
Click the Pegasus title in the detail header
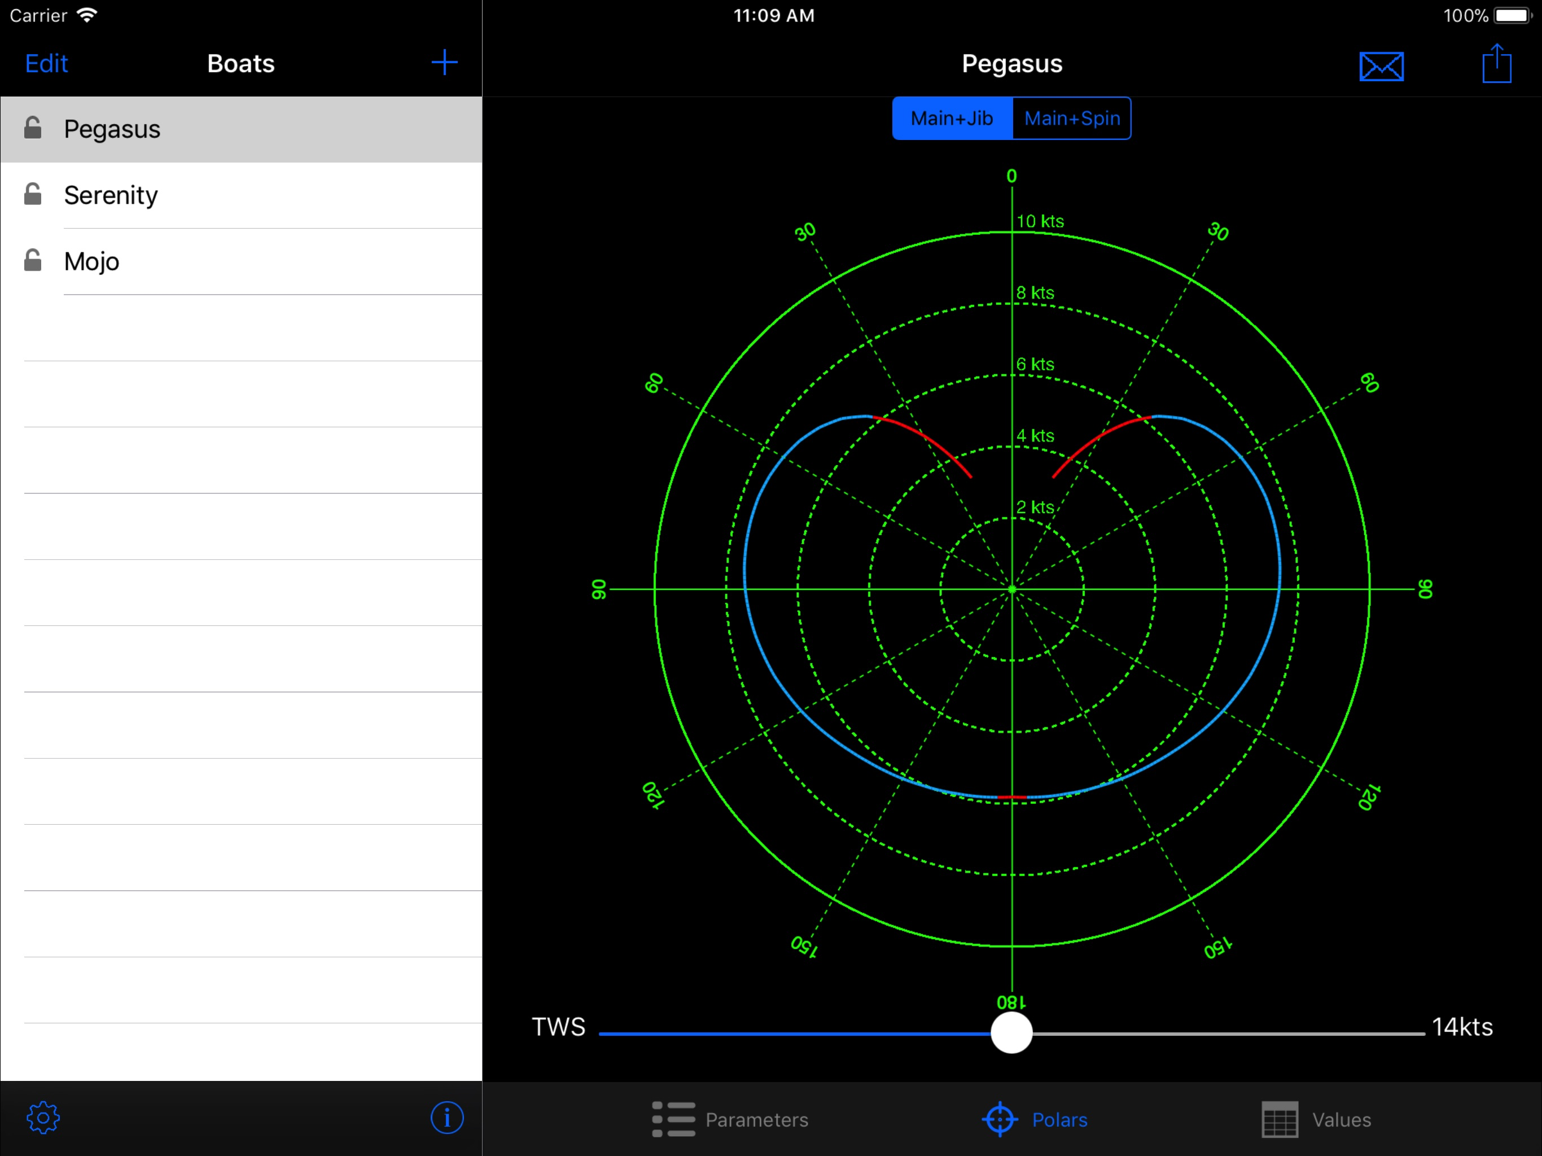tap(1012, 63)
